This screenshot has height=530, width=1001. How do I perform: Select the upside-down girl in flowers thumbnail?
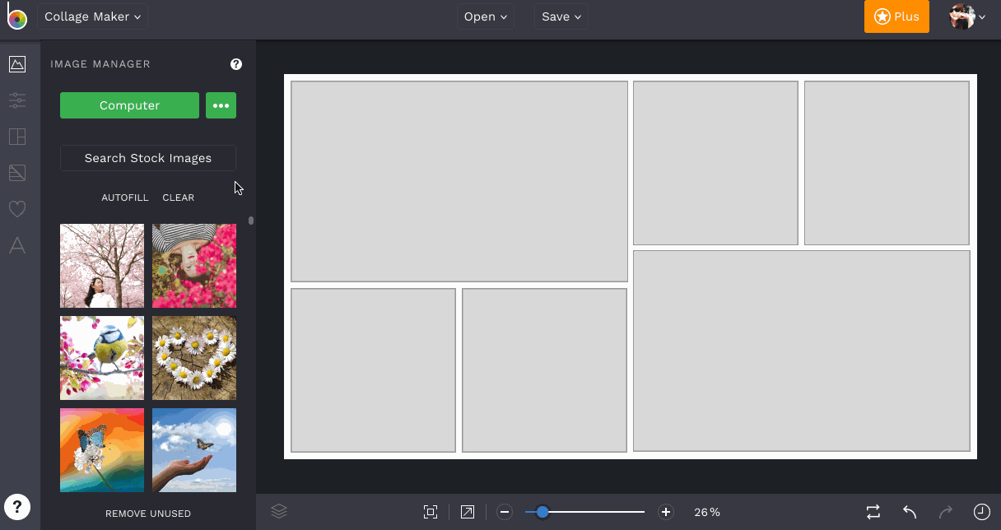point(194,266)
